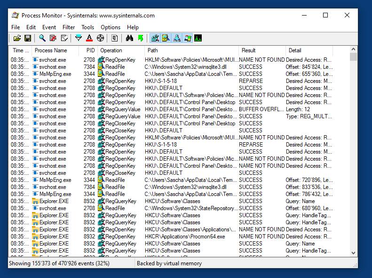The height and width of the screenshot is (278, 372).
Task: Click the Save floppy disk icon
Action: click(x=28, y=38)
